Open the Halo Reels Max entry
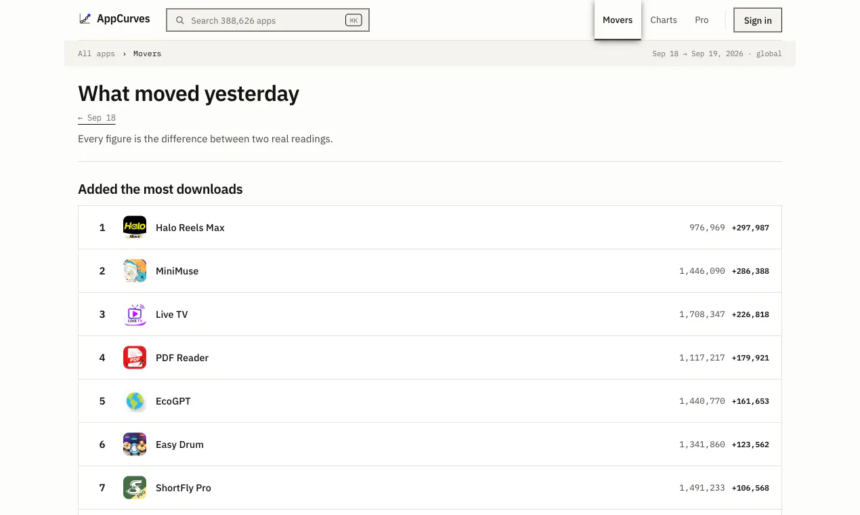 point(430,228)
